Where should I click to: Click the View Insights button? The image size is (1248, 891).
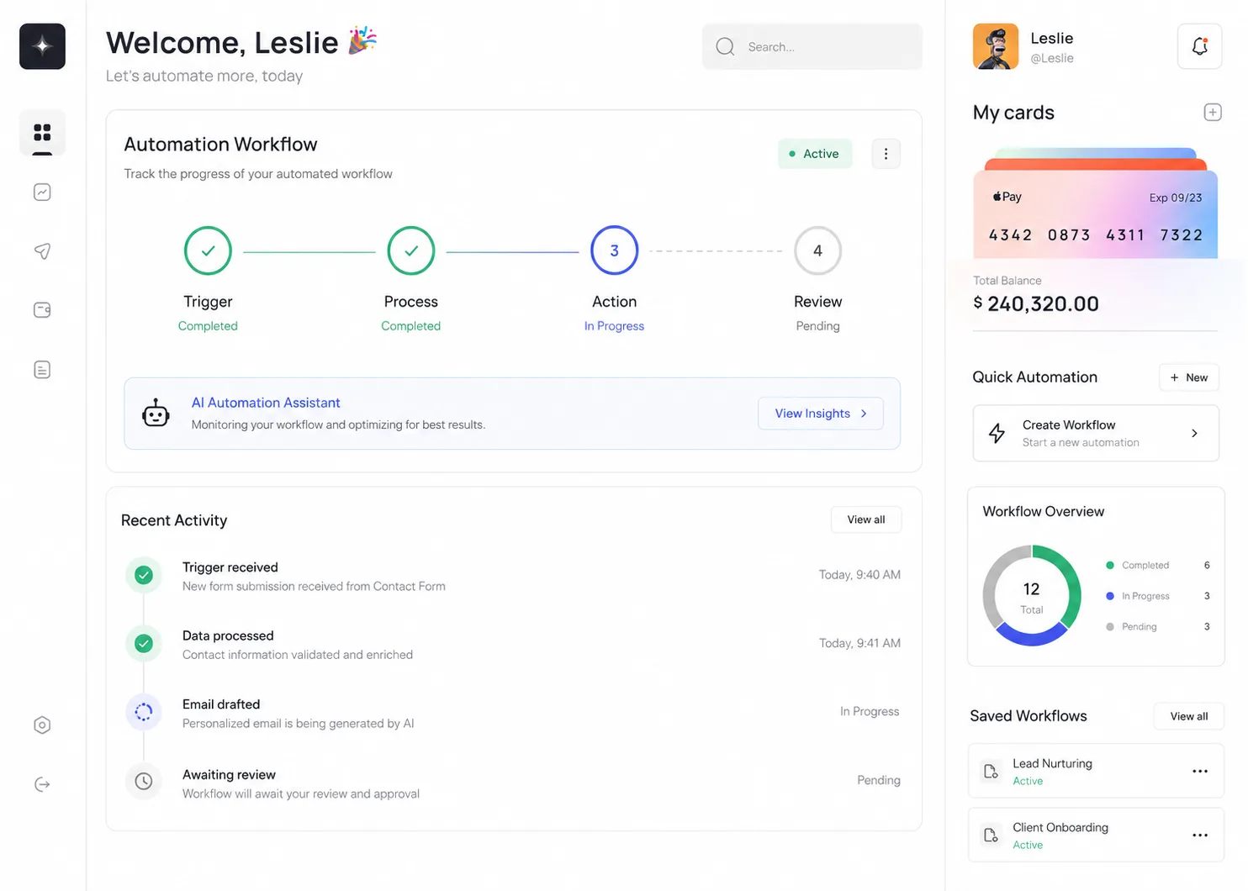tap(821, 414)
